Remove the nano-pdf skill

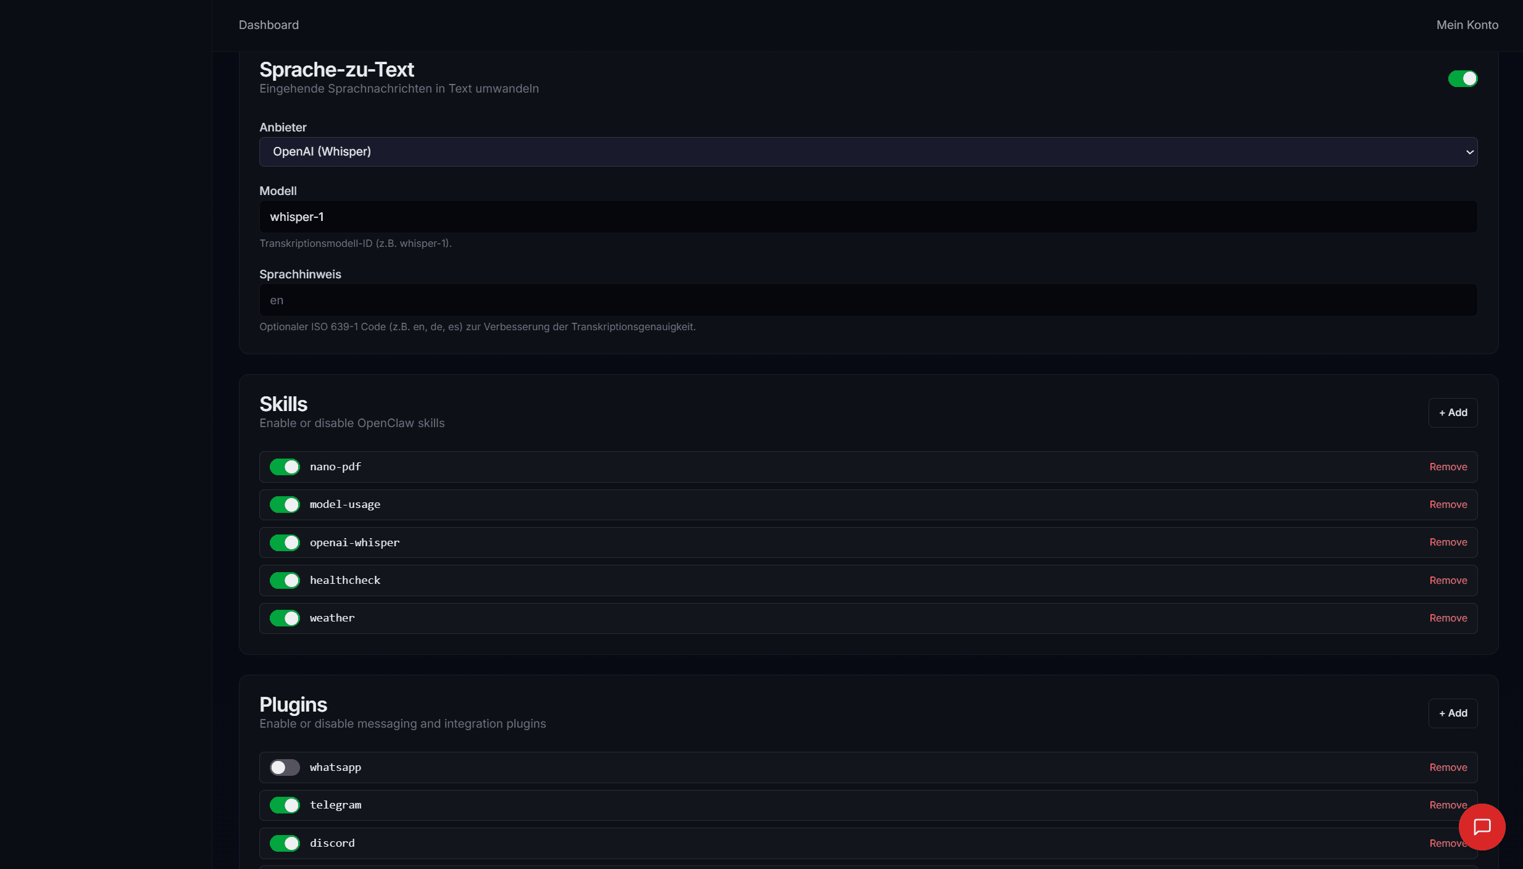pos(1448,467)
